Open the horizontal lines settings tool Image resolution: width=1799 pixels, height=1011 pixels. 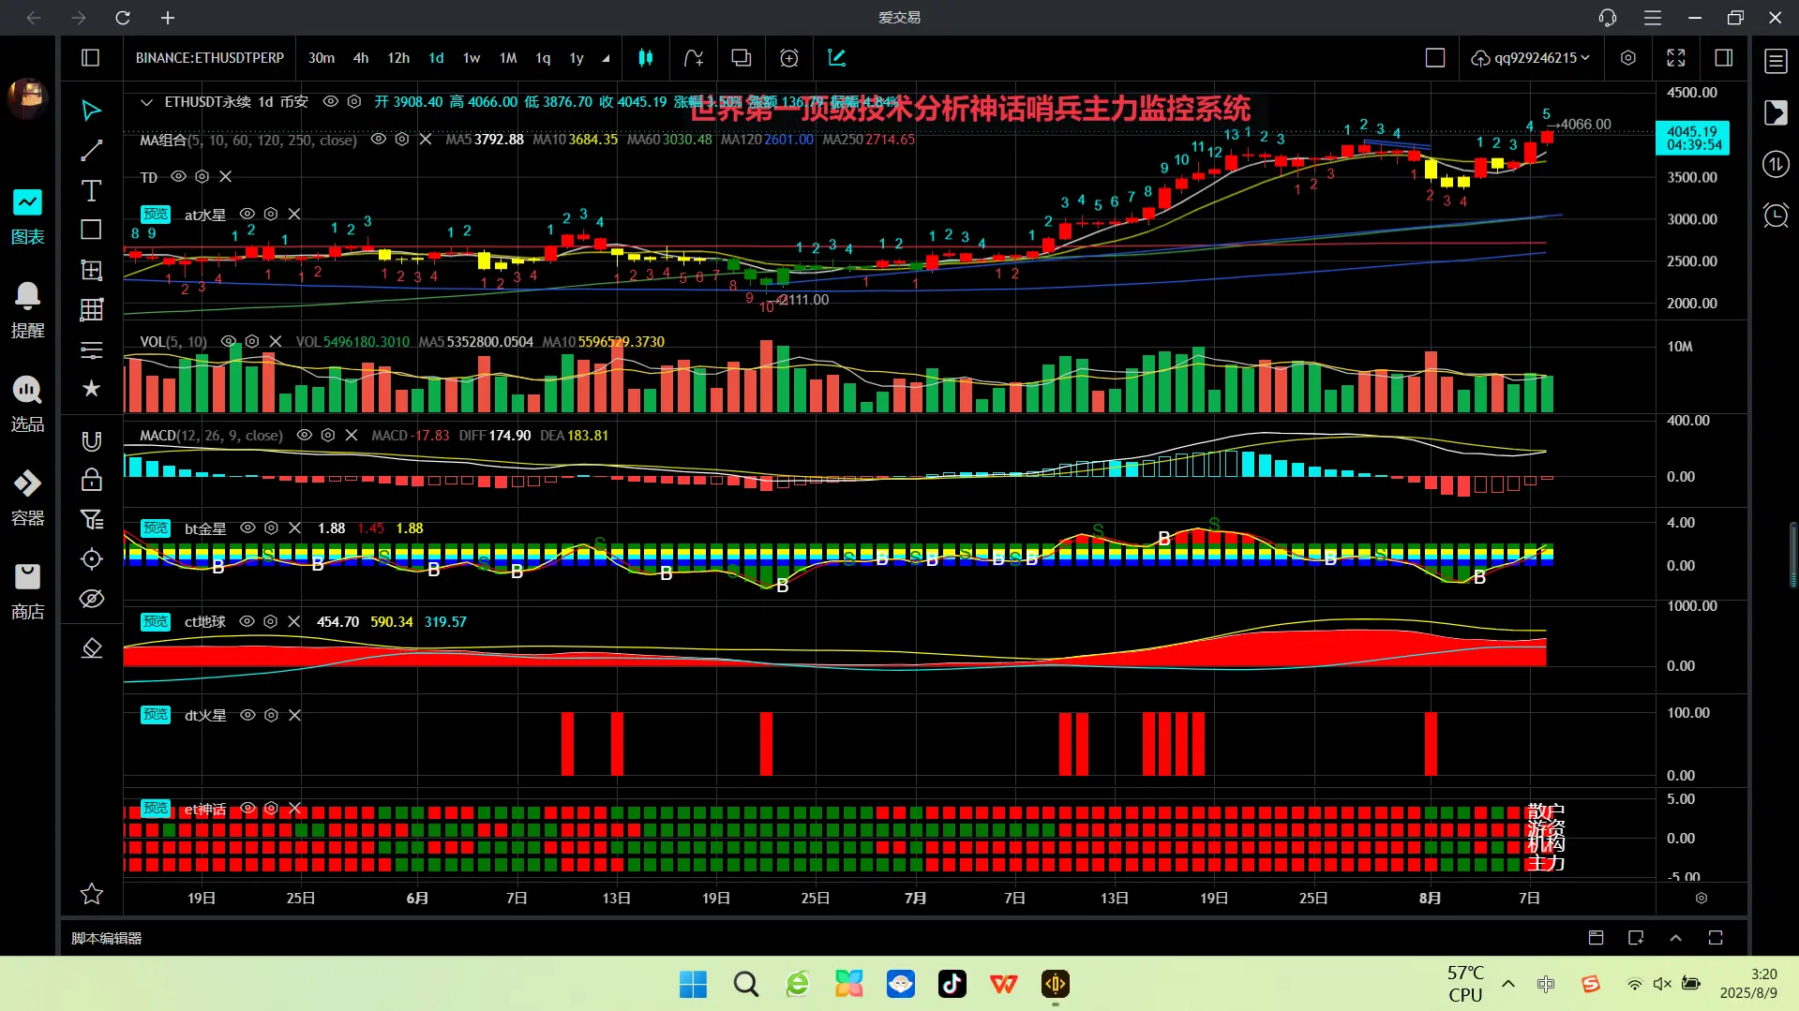point(91,350)
